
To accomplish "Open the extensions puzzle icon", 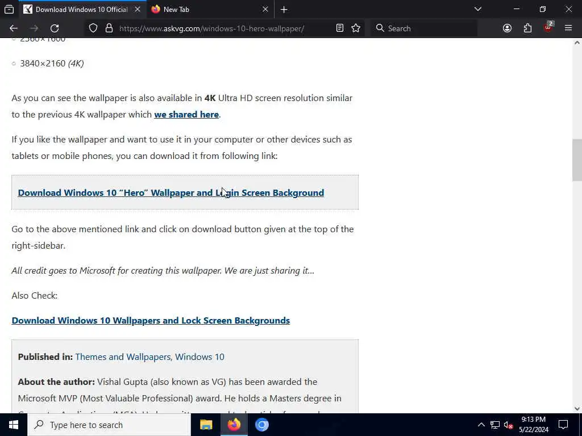I will (527, 28).
